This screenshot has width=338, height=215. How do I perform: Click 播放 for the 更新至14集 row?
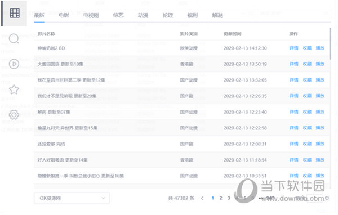320,160
